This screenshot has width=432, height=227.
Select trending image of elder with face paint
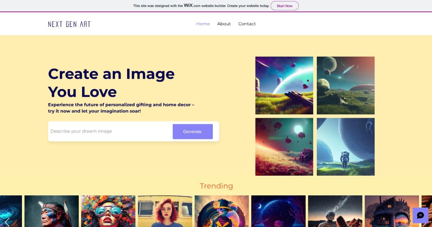point(51,211)
